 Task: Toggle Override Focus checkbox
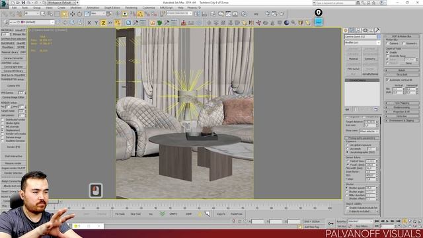[x=388, y=56]
